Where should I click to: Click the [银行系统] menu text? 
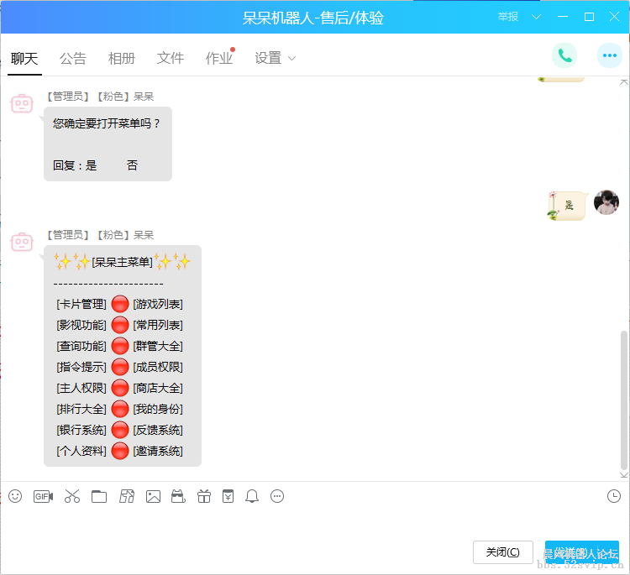[81, 430]
